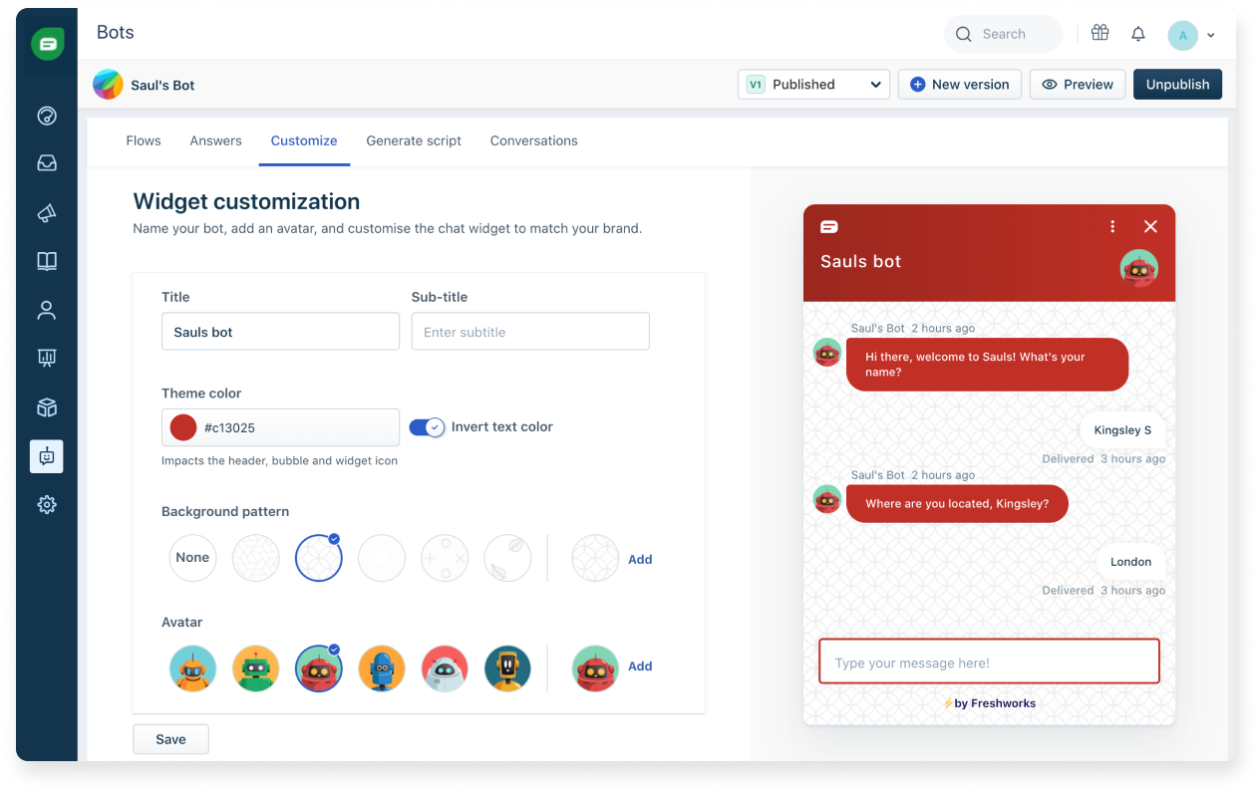Select the cube lattice background pattern
The height and width of the screenshot is (793, 1260).
click(256, 558)
